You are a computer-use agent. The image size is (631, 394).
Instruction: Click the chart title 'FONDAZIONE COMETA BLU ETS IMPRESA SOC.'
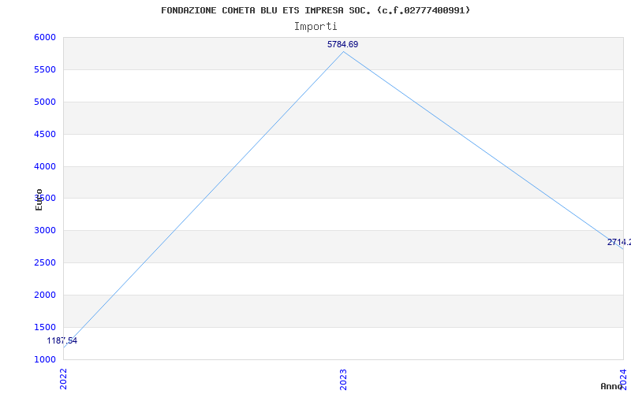click(x=315, y=10)
